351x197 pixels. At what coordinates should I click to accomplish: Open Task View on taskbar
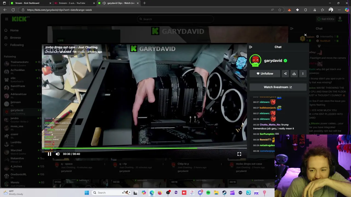pyautogui.click(x=135, y=193)
